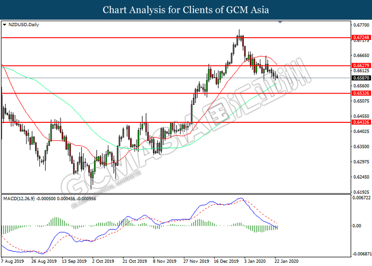Select the MACD 0.006722 scale value
The width and height of the screenshot is (372, 266).
361,197
